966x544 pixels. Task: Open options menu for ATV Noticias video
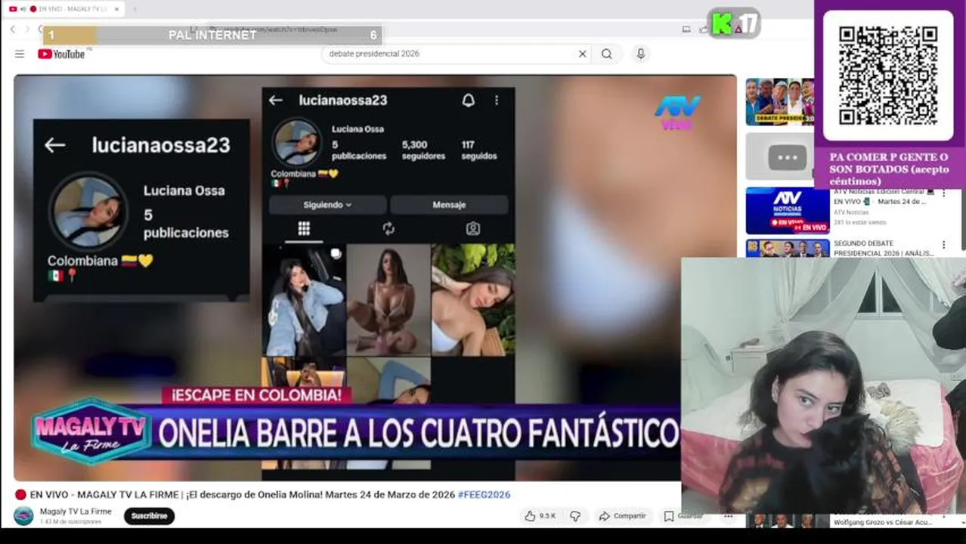[944, 193]
